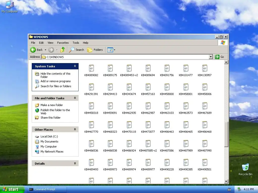Go up one folder level
258x193 pixels.
pyautogui.click(x=63, y=50)
